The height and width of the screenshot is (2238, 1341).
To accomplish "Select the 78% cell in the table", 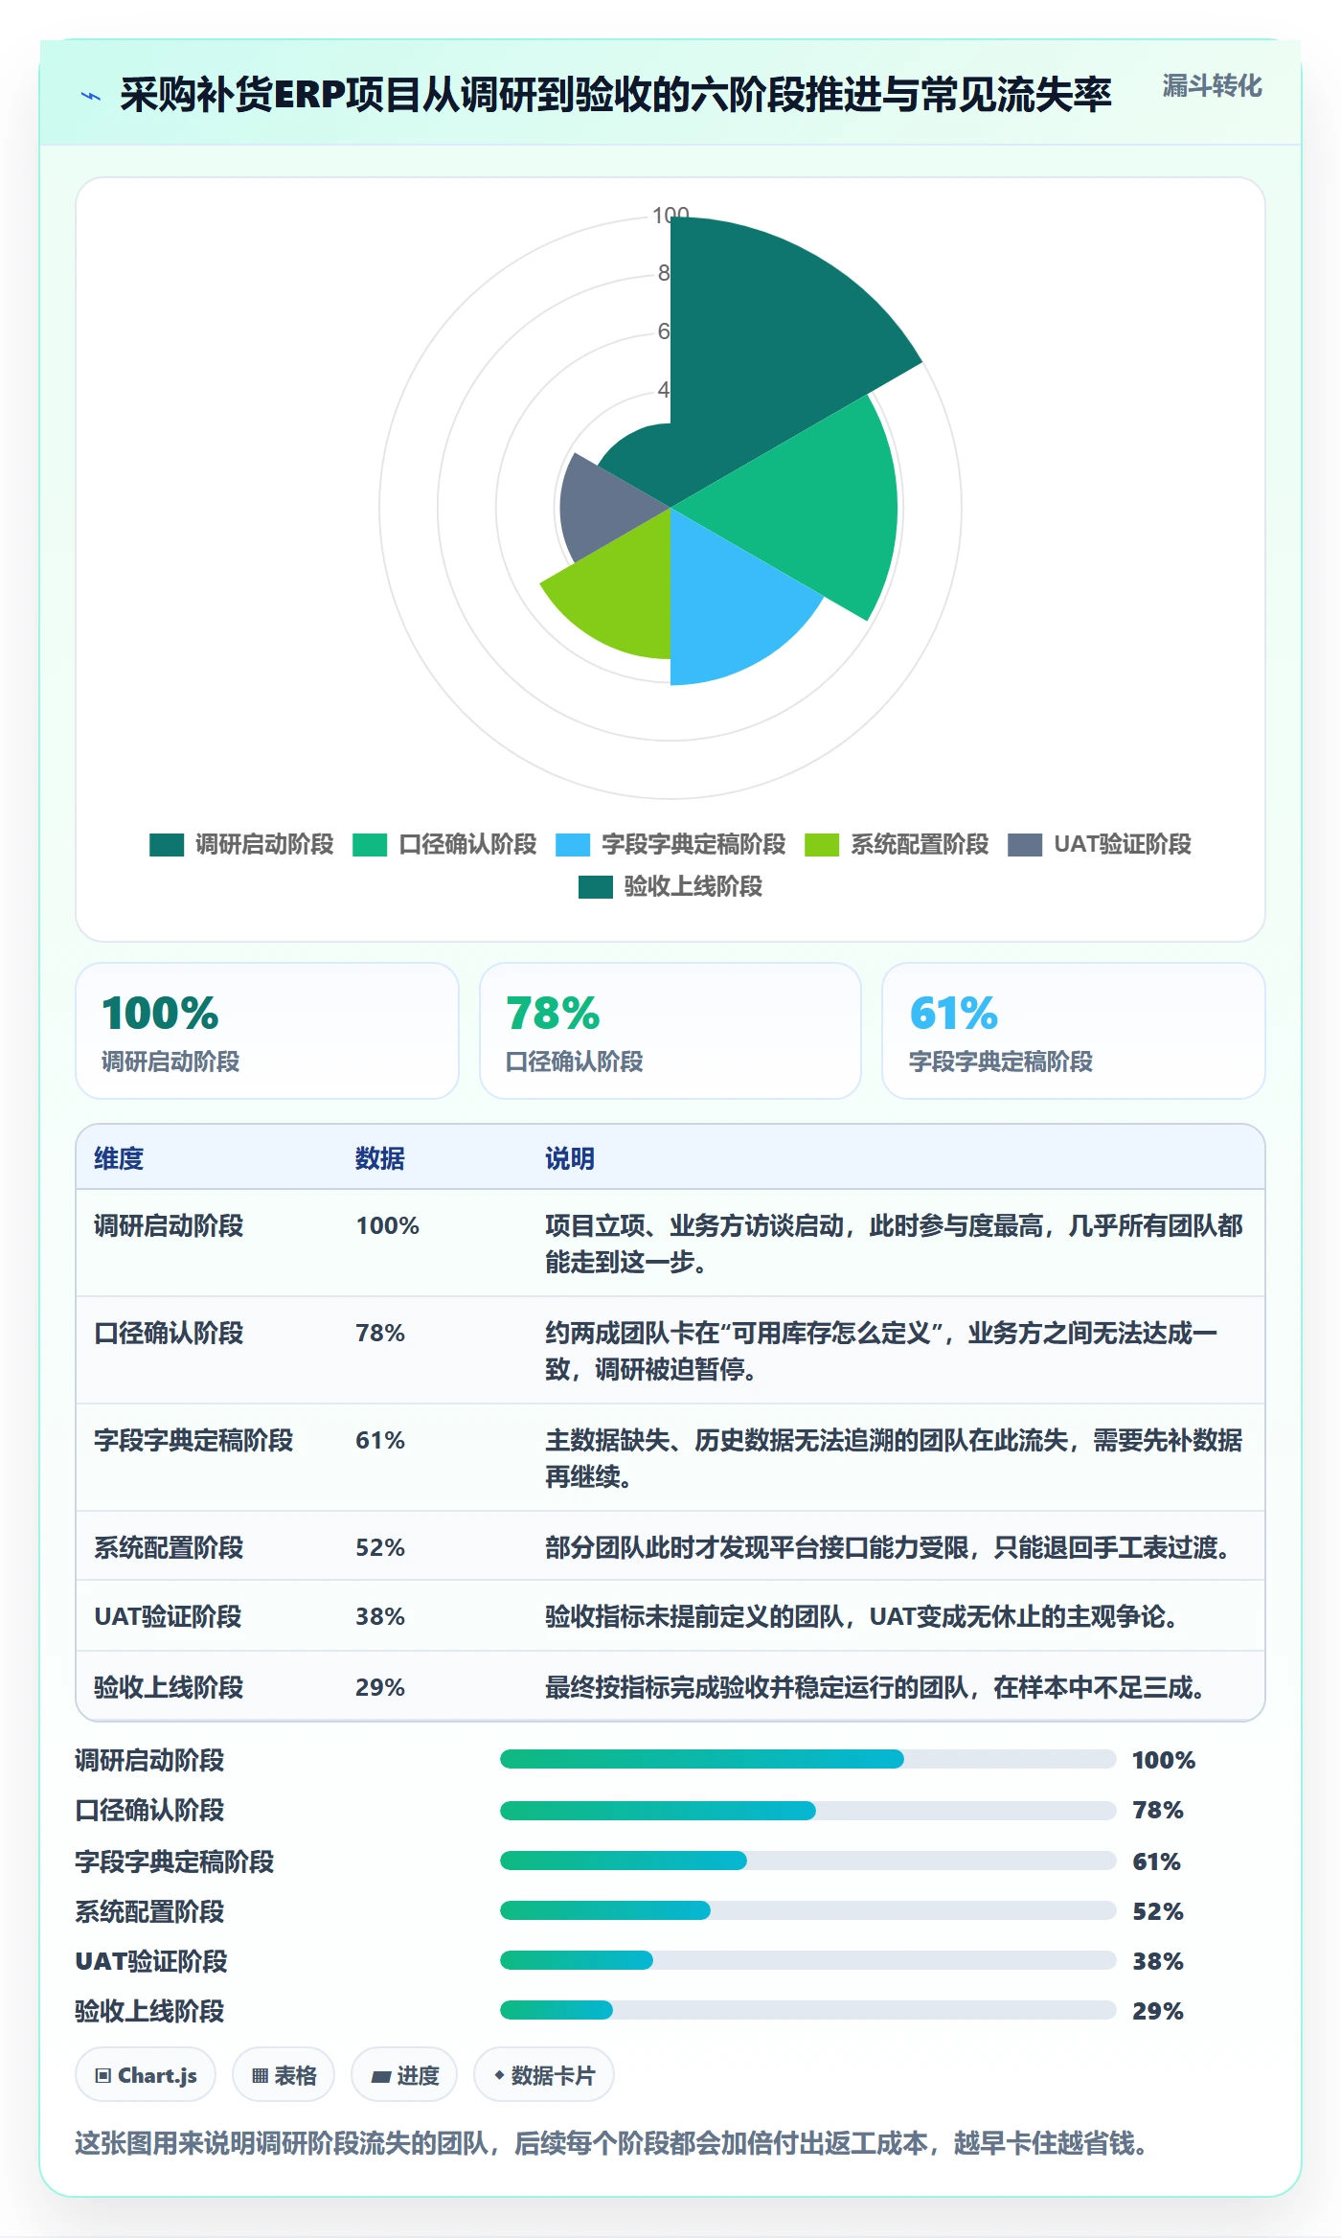I will point(380,1334).
